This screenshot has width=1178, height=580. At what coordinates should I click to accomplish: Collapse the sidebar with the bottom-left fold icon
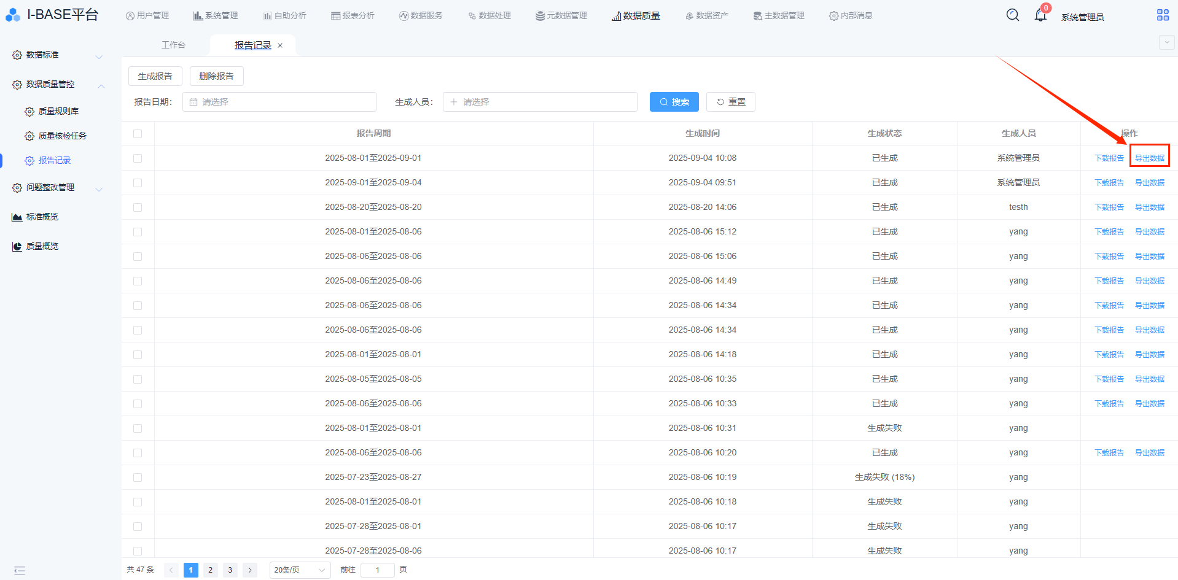(20, 571)
